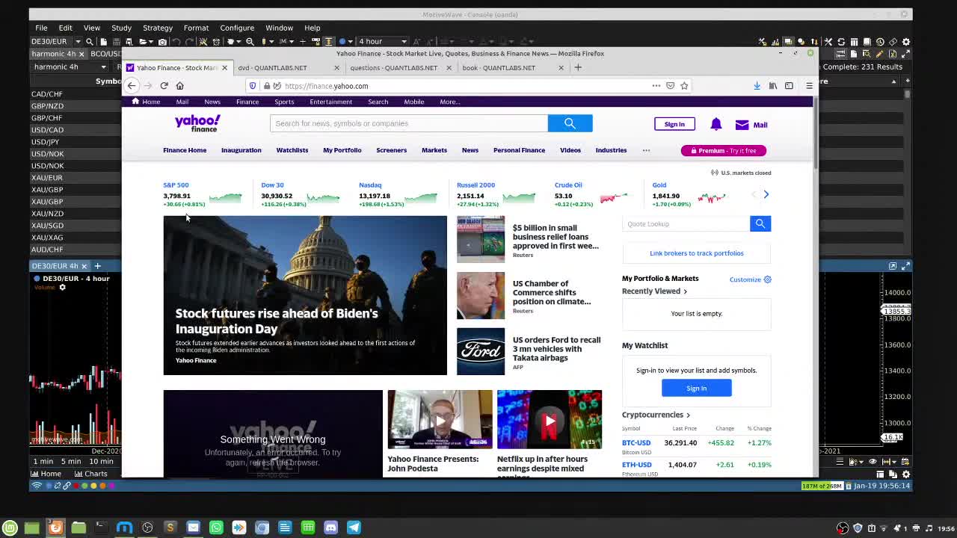
Task: Go back in the Firefox browser
Action: [132, 86]
